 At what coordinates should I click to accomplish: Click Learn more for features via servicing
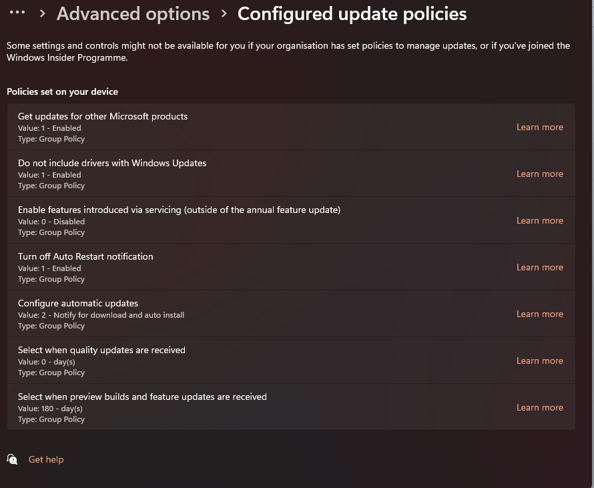pyautogui.click(x=539, y=220)
